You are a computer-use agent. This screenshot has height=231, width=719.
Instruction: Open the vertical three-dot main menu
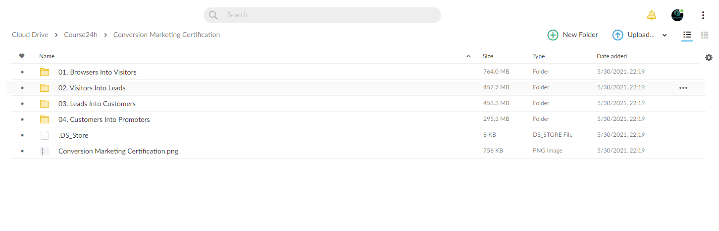click(x=703, y=15)
